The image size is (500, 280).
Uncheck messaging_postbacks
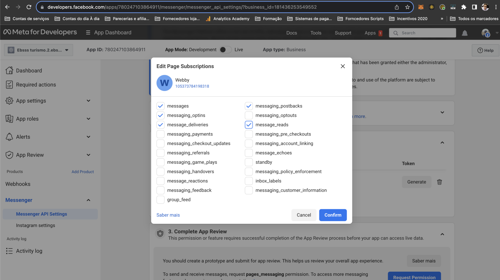[249, 106]
